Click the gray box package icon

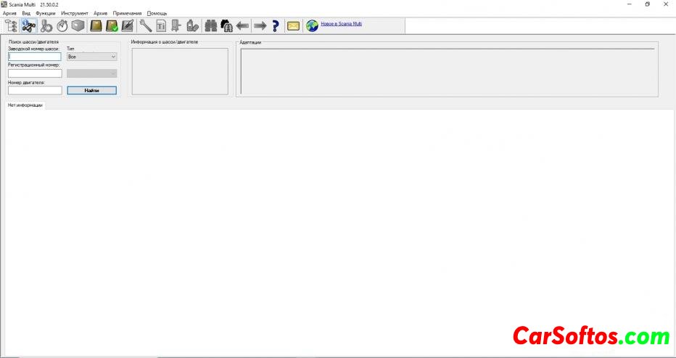coord(78,26)
